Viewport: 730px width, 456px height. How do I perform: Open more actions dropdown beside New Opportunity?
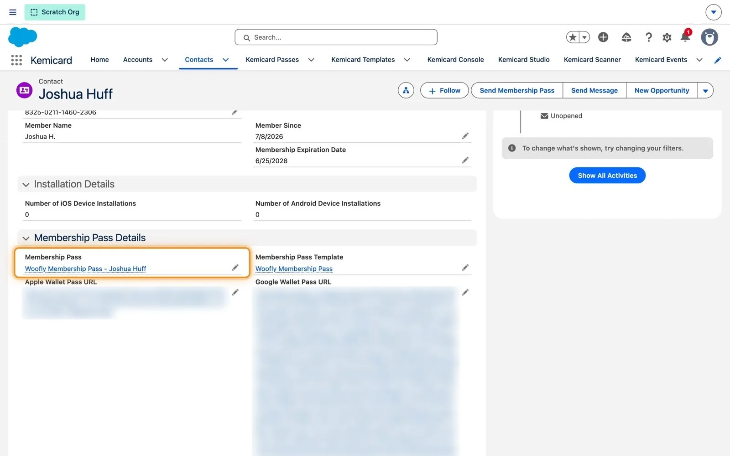[705, 90]
